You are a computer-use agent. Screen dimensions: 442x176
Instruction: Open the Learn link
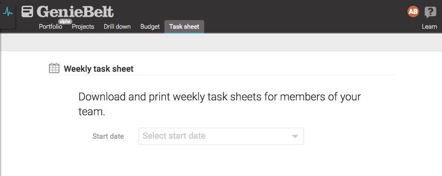click(x=430, y=27)
